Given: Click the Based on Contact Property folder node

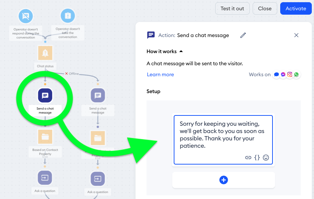Looking at the screenshot, I should tap(45, 137).
